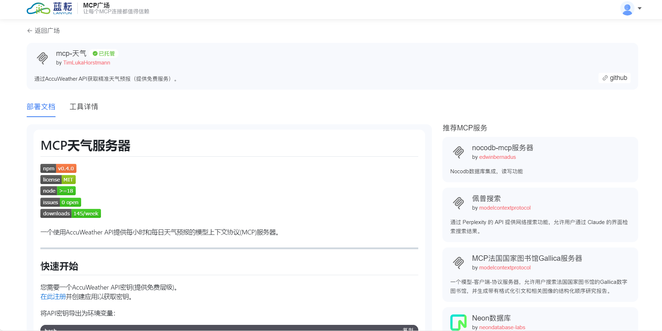
Task: Click the MCP天气服务器 heading
Action: [85, 146]
